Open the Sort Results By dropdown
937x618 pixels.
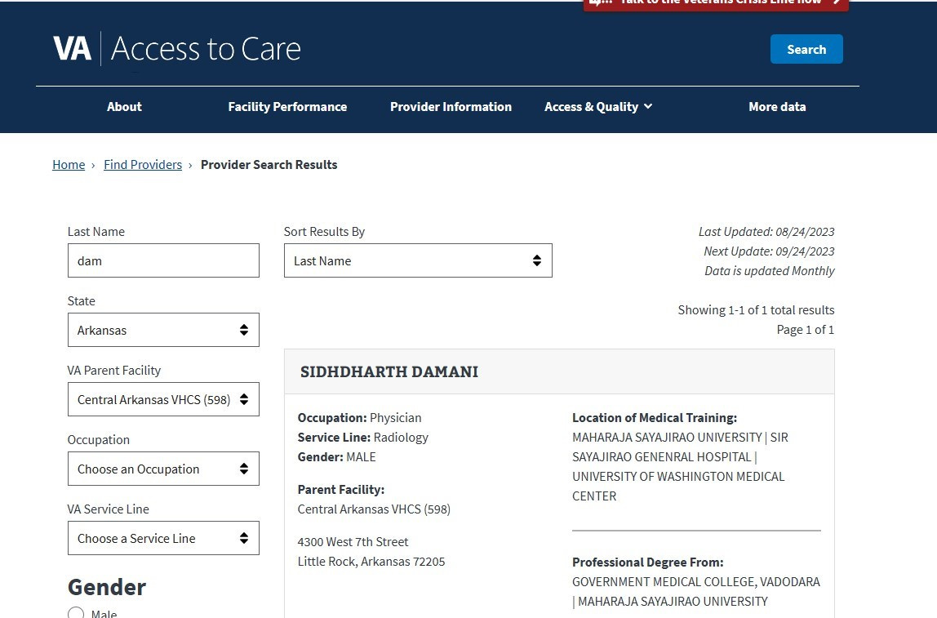[418, 260]
